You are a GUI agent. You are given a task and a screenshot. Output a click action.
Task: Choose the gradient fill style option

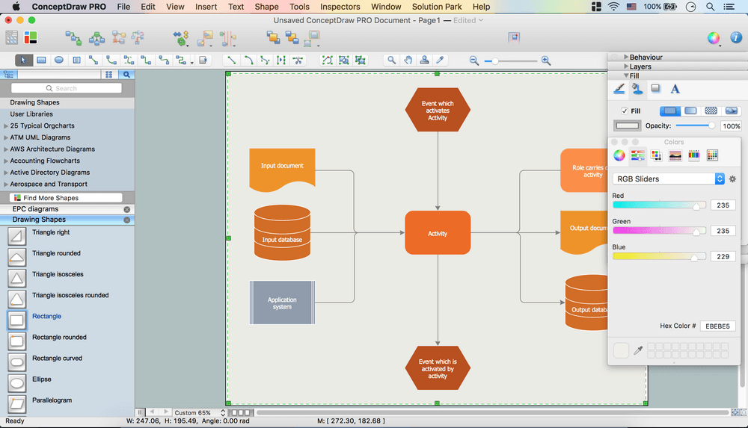[690, 111]
